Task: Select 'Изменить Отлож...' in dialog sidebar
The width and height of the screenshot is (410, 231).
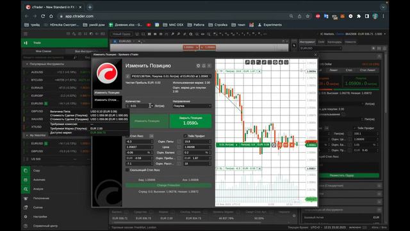Action: coord(107,100)
